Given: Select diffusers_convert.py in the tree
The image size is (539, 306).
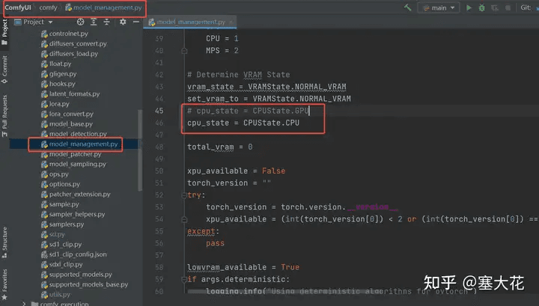Looking at the screenshot, I should click(x=78, y=43).
